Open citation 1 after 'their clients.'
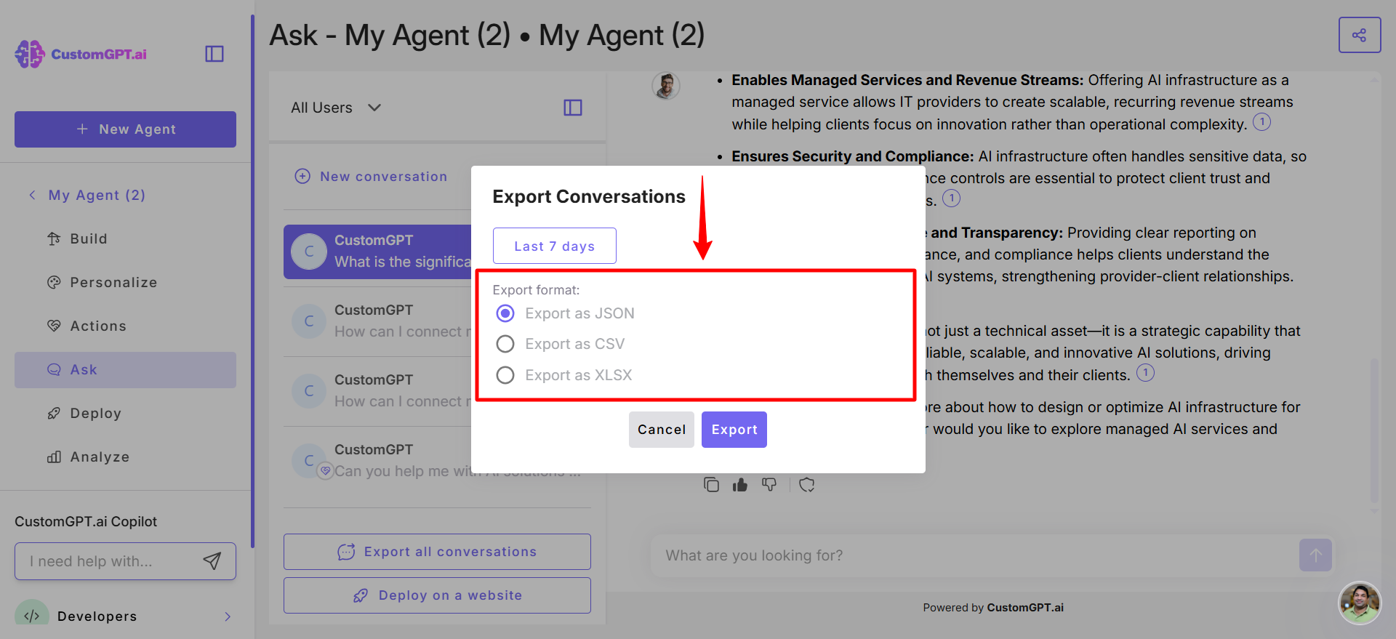This screenshot has width=1396, height=639. [x=1145, y=373]
